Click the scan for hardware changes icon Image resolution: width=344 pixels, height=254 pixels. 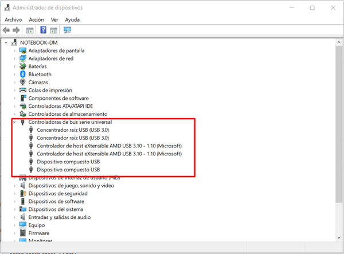[67, 30]
